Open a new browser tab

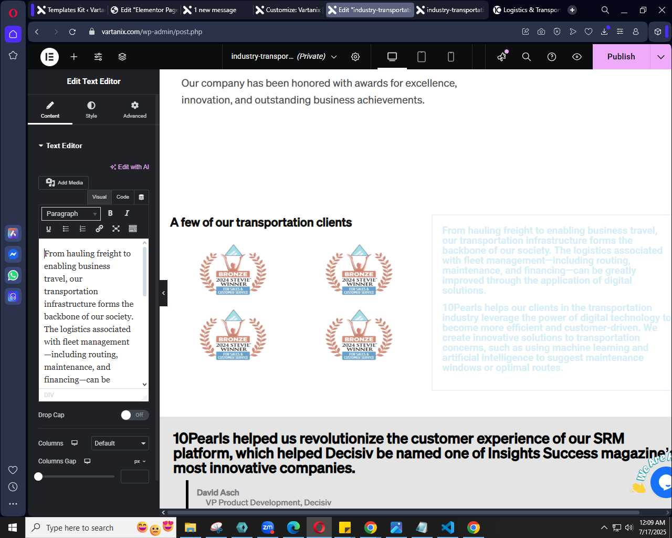[x=572, y=10]
